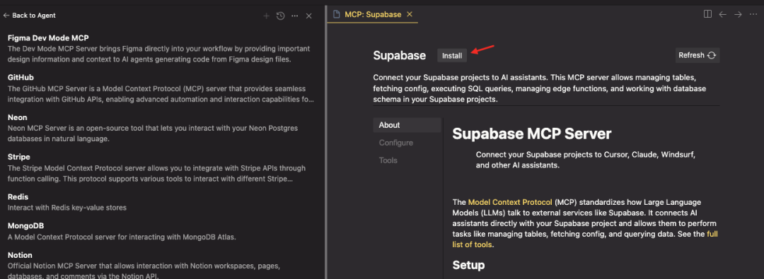Click the Setup heading

(469, 266)
